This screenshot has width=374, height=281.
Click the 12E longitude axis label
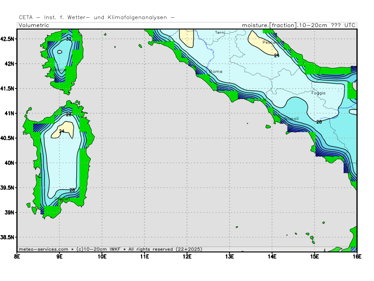pyautogui.click(x=187, y=256)
